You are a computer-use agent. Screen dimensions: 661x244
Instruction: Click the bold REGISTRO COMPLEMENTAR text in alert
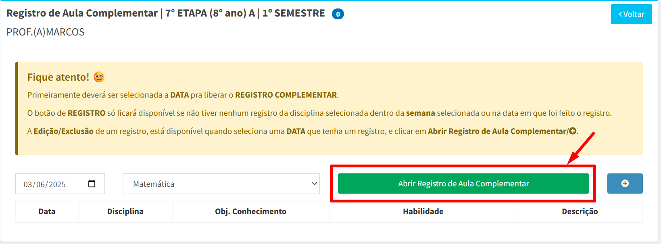(x=286, y=95)
